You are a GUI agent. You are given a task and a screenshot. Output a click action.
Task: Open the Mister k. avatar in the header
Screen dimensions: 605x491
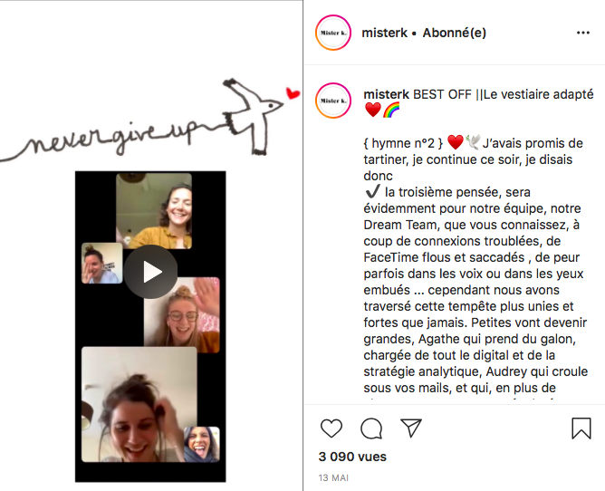point(333,33)
